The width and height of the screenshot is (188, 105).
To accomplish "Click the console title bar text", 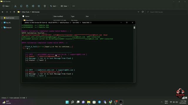I will coord(58,23).
